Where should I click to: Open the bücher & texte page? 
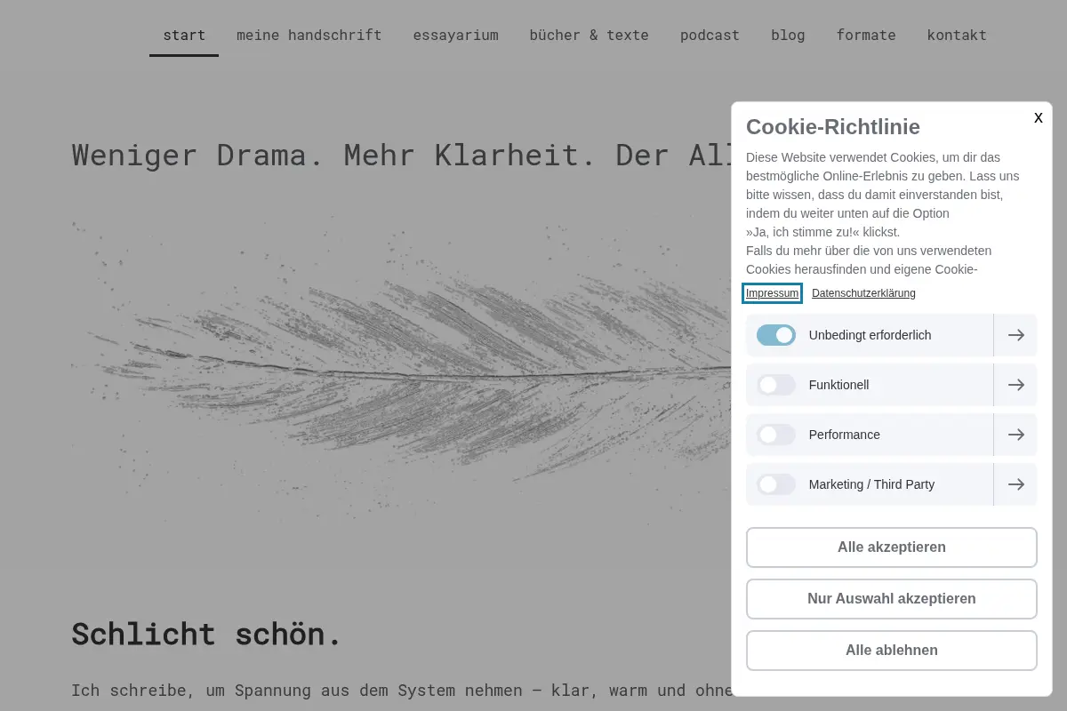pos(589,36)
